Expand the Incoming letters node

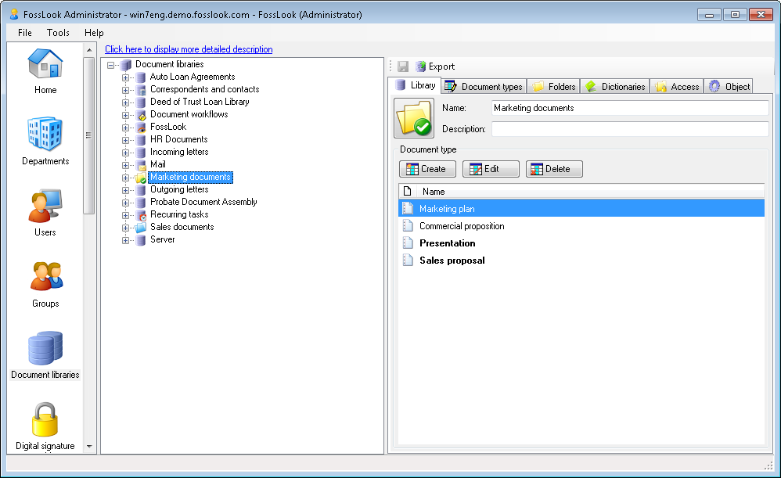pyautogui.click(x=125, y=153)
